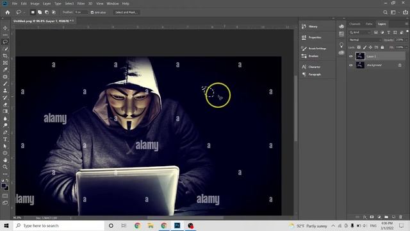Screen dimensions: 410x231
Task: Select the Zoom tool
Action: click(5, 167)
